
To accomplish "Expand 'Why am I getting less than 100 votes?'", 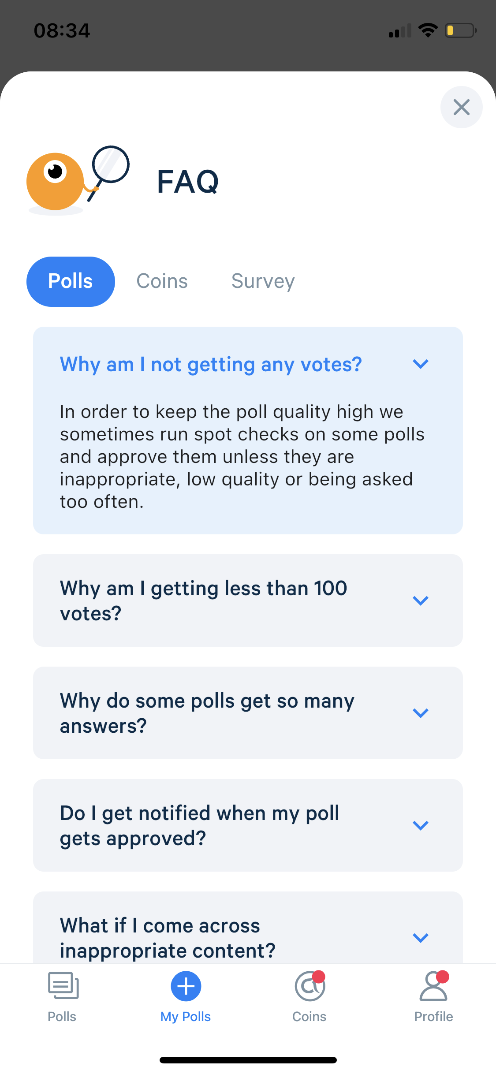I will 420,600.
